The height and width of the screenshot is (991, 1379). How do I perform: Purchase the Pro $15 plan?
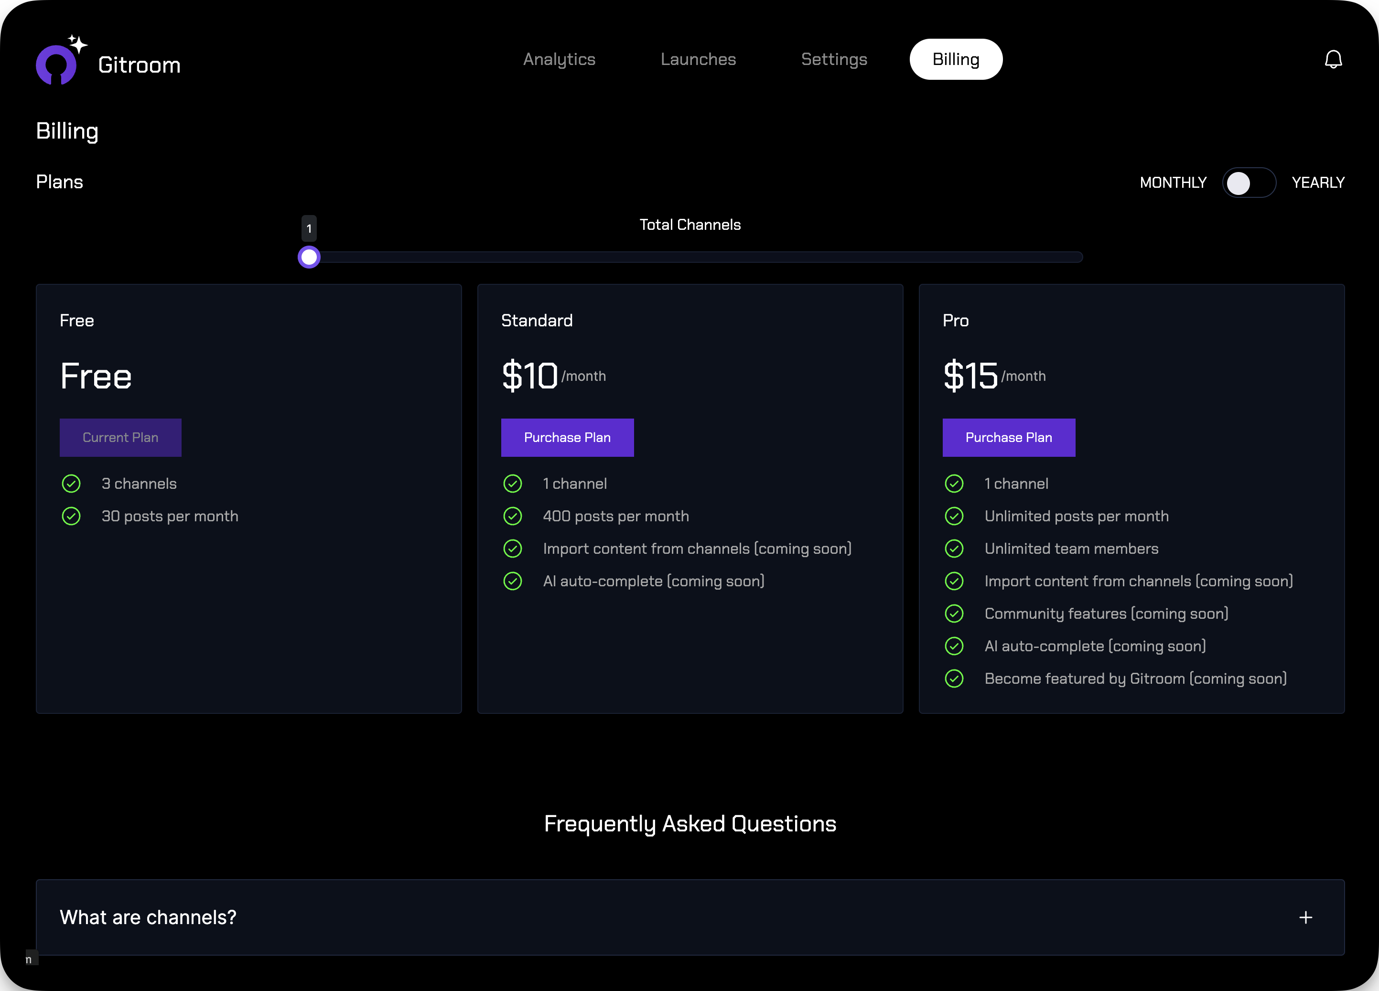[1009, 437]
